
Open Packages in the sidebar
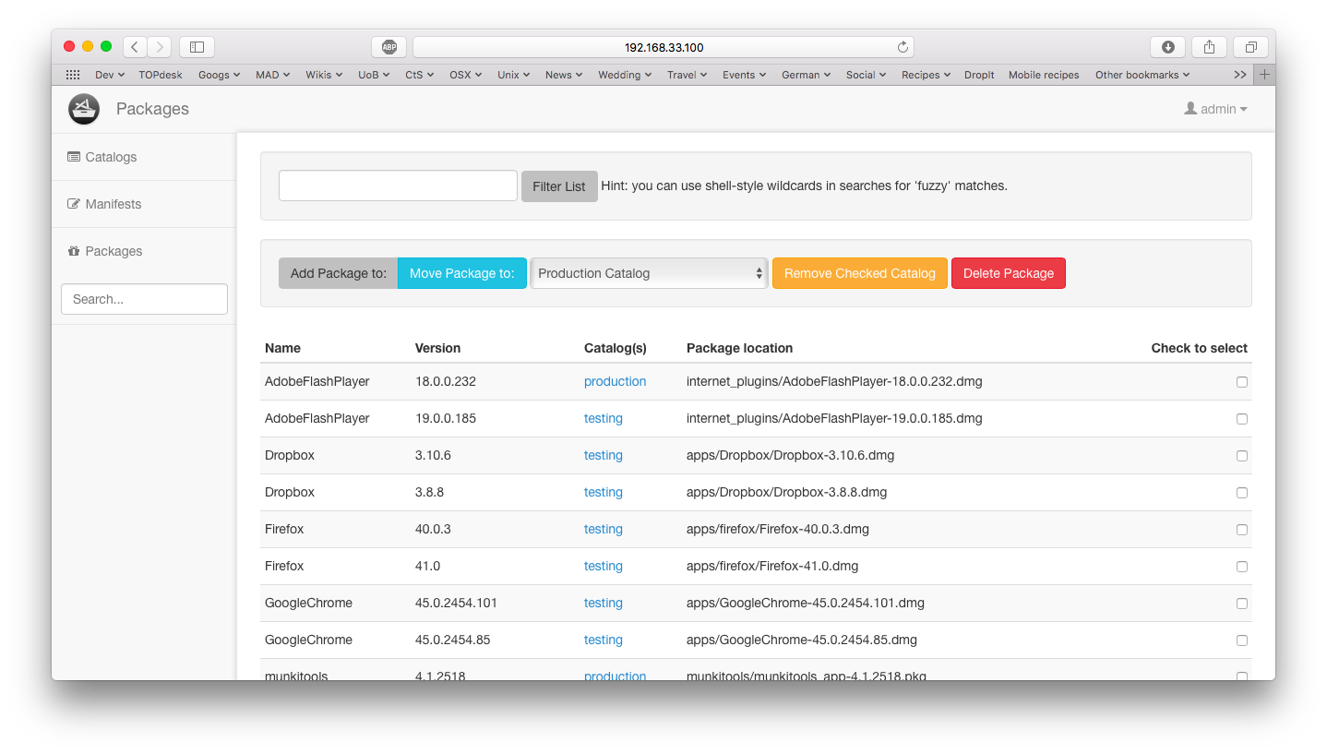click(x=144, y=251)
